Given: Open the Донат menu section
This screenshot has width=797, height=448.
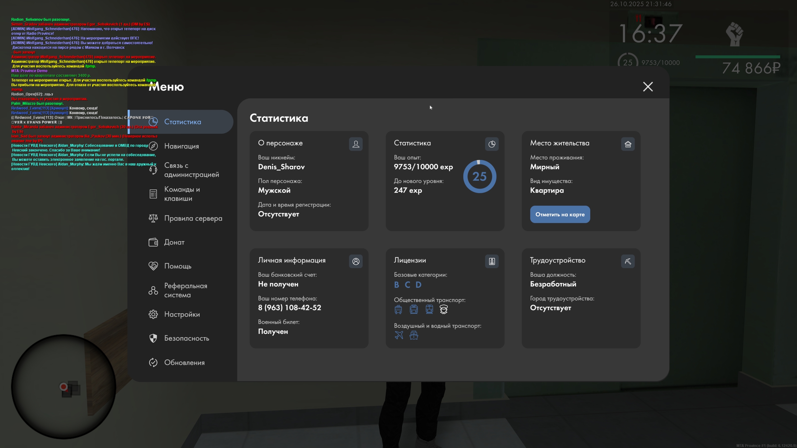Looking at the screenshot, I should pyautogui.click(x=174, y=242).
